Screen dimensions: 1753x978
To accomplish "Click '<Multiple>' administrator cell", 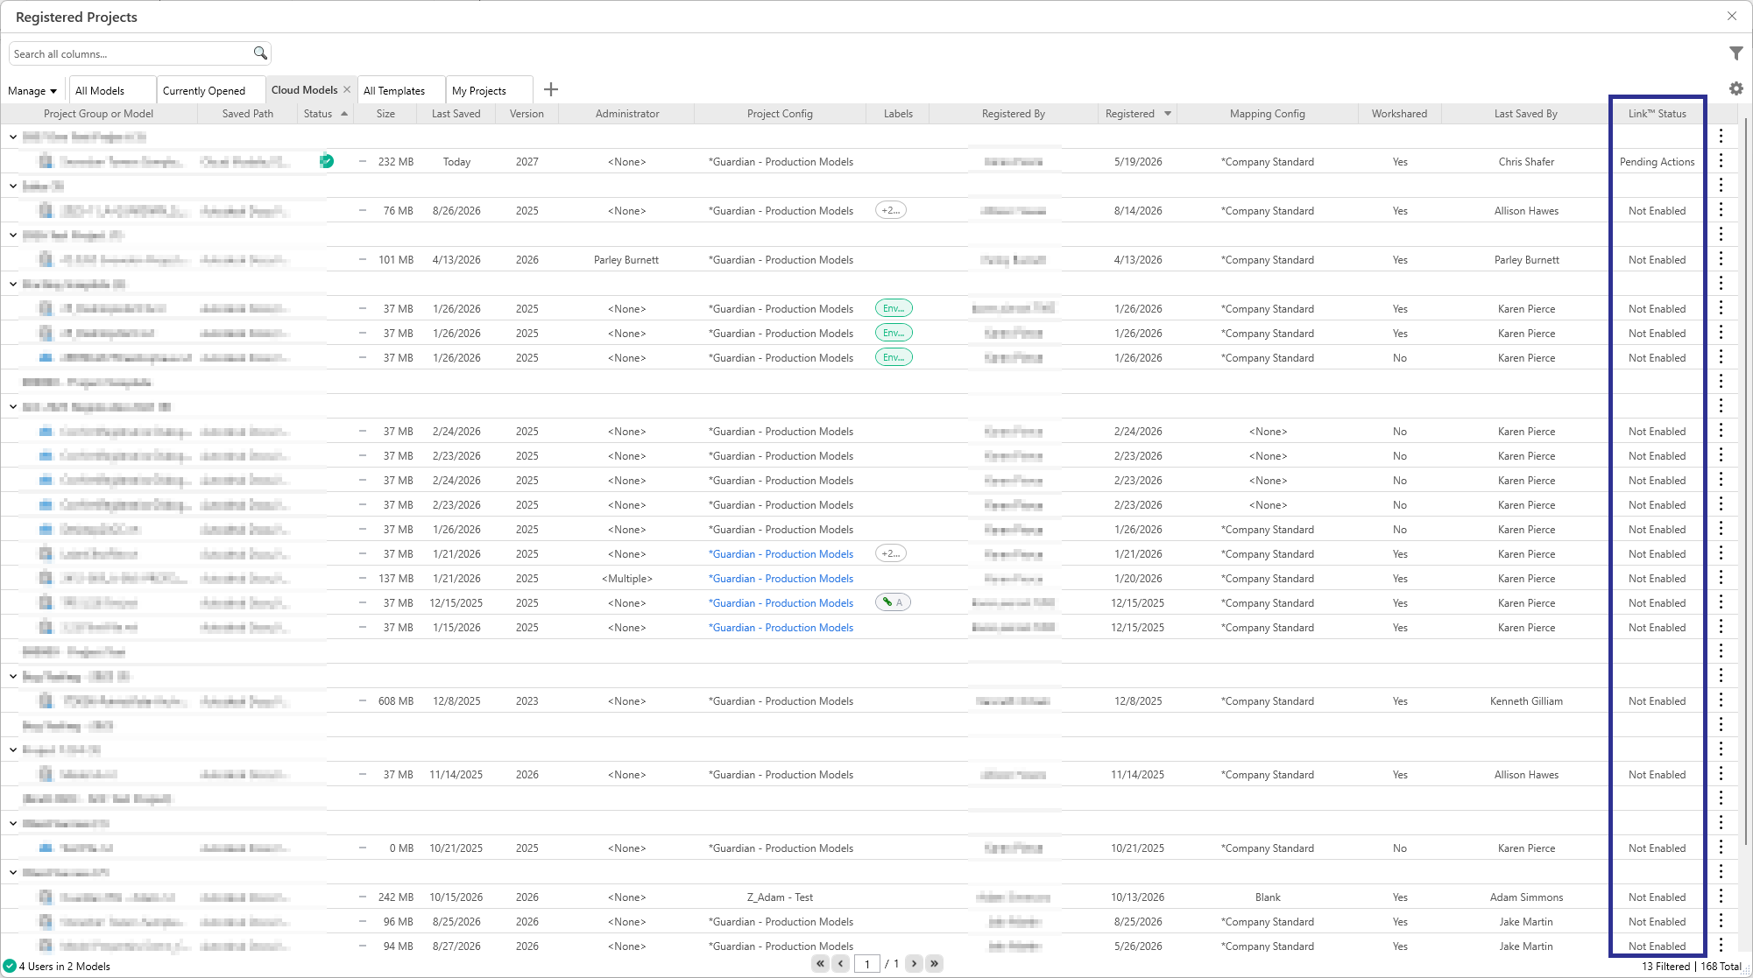I will tap(627, 578).
